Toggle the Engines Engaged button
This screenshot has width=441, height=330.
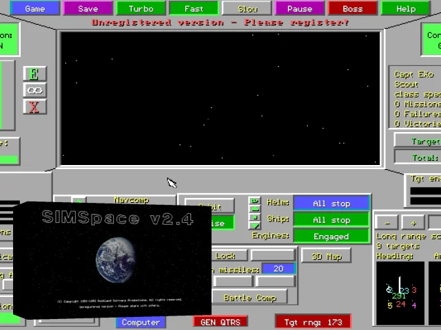click(x=331, y=236)
